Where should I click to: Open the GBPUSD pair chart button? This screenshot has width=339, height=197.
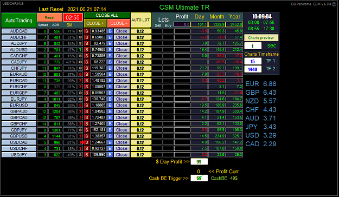click(19, 136)
